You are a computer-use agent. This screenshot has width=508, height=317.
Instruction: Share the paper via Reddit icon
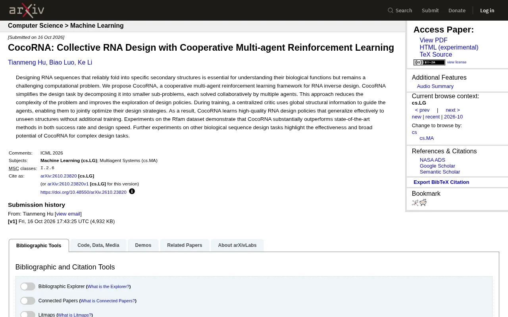tap(423, 203)
